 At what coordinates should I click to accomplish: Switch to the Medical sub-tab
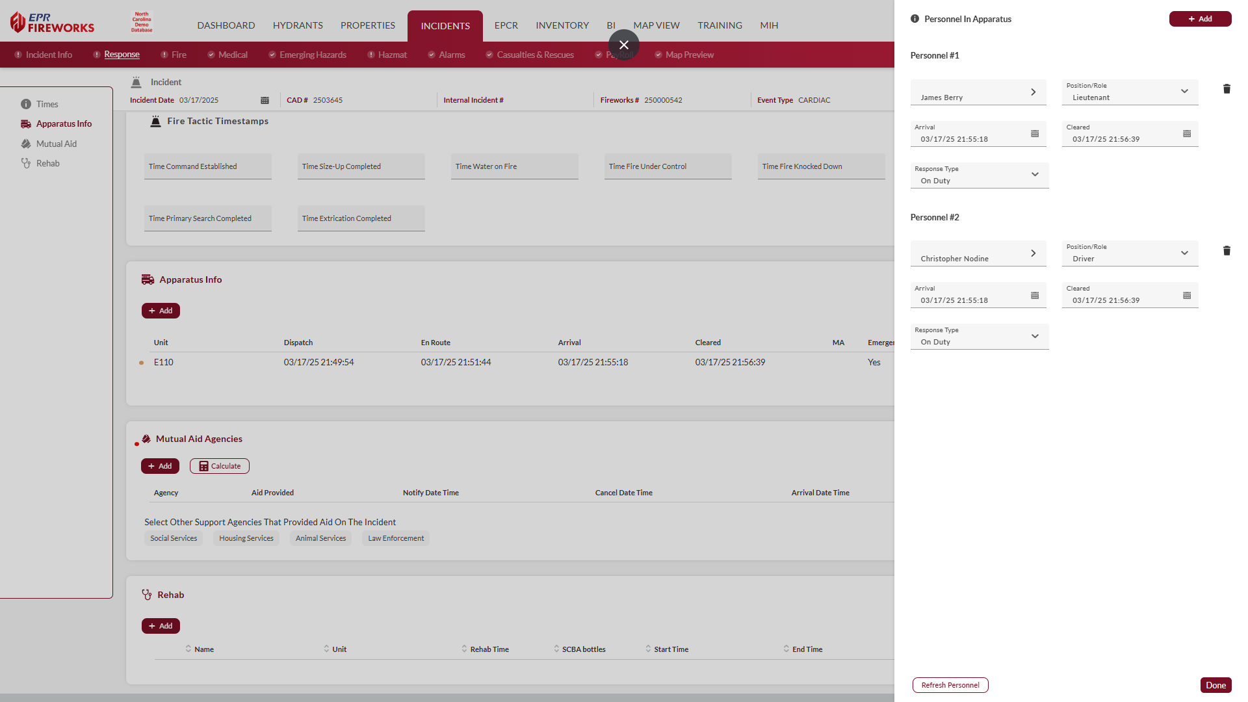232,55
